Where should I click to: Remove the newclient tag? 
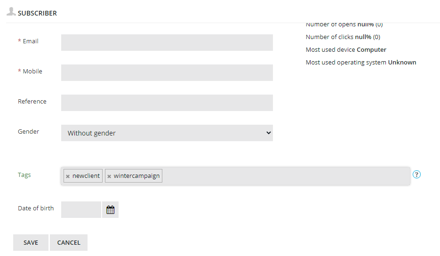point(68,176)
